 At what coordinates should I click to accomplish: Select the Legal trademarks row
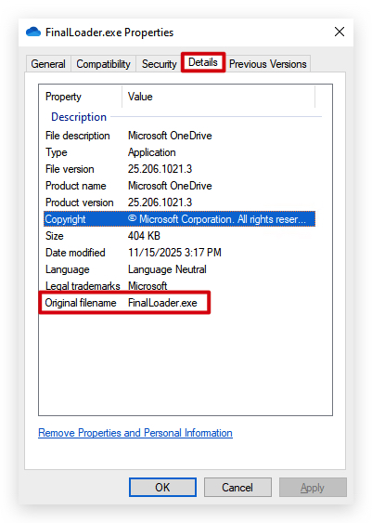coord(179,286)
